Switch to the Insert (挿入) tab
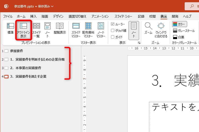This screenshot has width=199, height=132. (x=33, y=17)
